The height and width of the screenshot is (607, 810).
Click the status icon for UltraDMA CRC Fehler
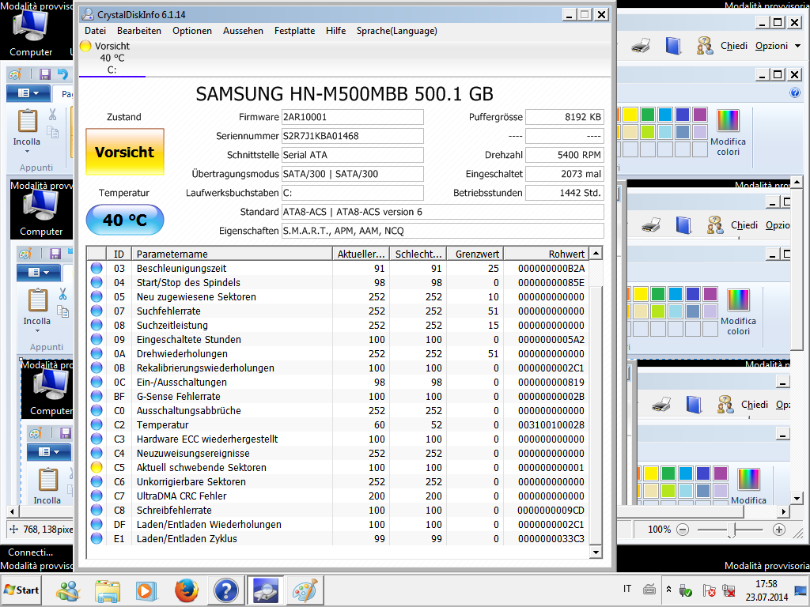click(96, 496)
